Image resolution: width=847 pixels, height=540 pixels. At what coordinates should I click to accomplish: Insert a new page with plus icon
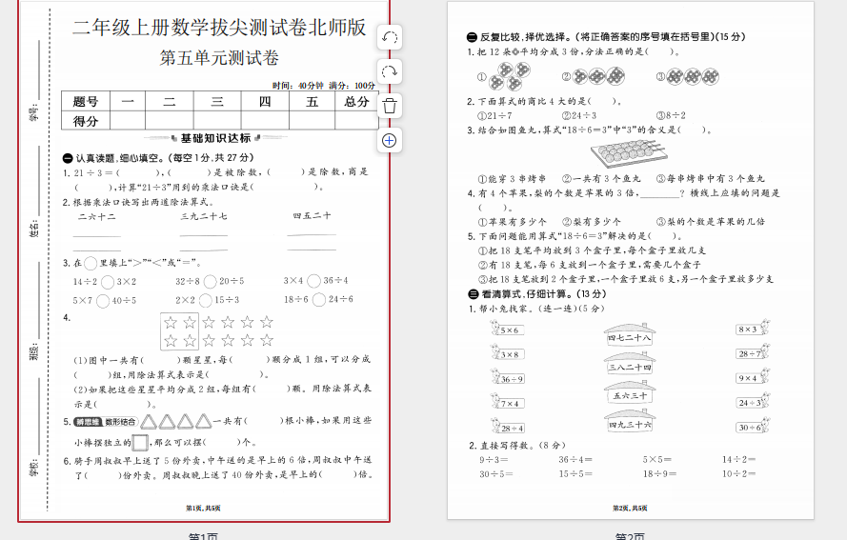tap(389, 140)
